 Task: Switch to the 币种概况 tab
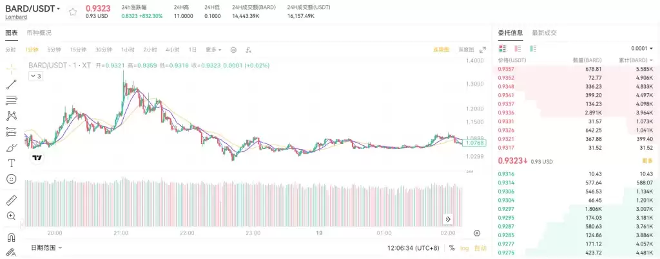click(39, 33)
